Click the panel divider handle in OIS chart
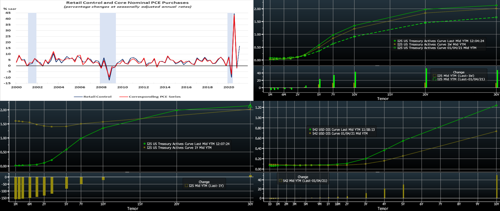The width and height of the screenshot is (500, 211). pyautogui.click(x=377, y=172)
